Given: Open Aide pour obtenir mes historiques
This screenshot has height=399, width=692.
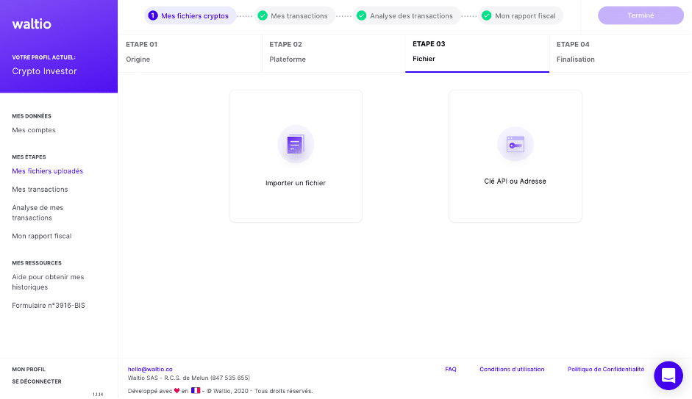Looking at the screenshot, I should click(x=48, y=282).
